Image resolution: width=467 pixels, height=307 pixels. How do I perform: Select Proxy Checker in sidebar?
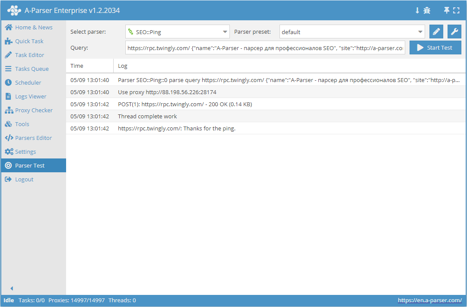(x=34, y=110)
